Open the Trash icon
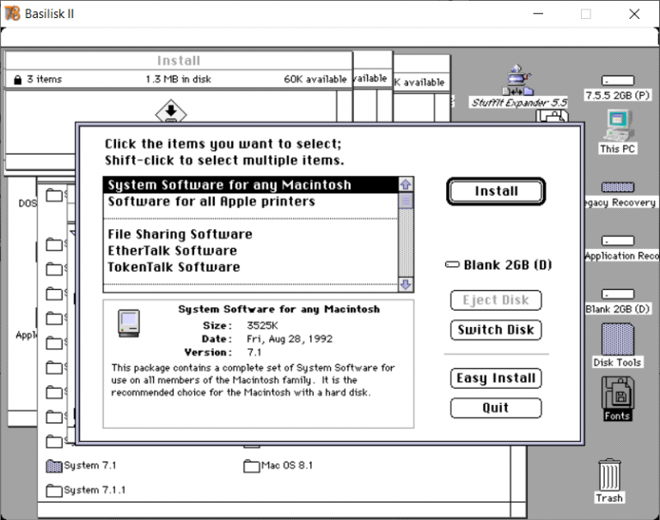The image size is (660, 520). (609, 475)
